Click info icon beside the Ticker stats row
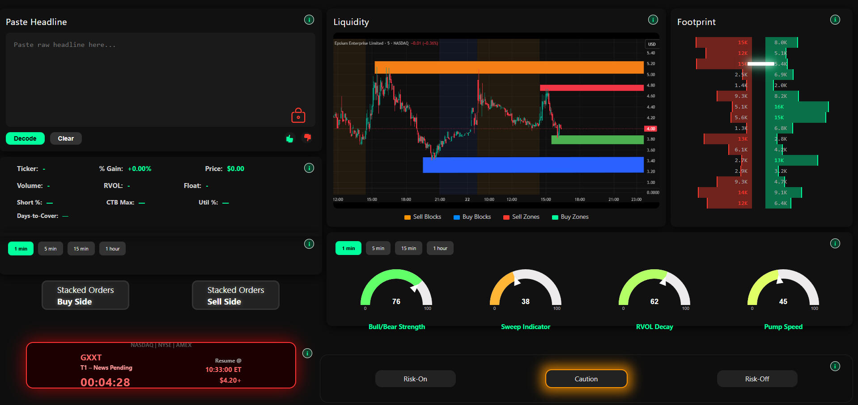Viewport: 858px width, 405px height. (309, 168)
